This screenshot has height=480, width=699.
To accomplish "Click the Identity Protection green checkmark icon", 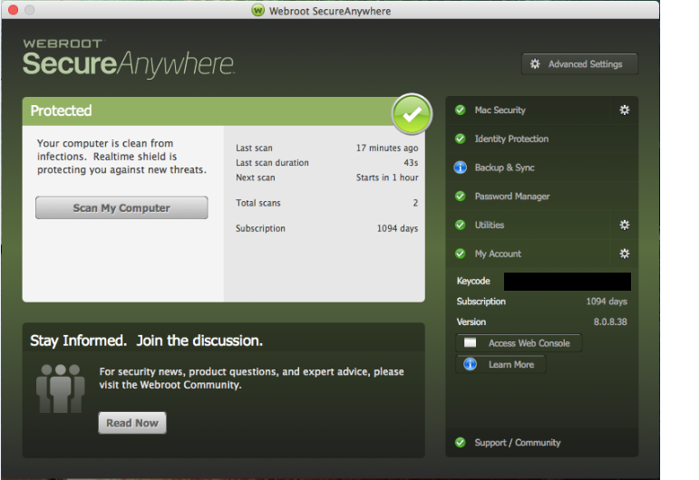I will tap(460, 139).
